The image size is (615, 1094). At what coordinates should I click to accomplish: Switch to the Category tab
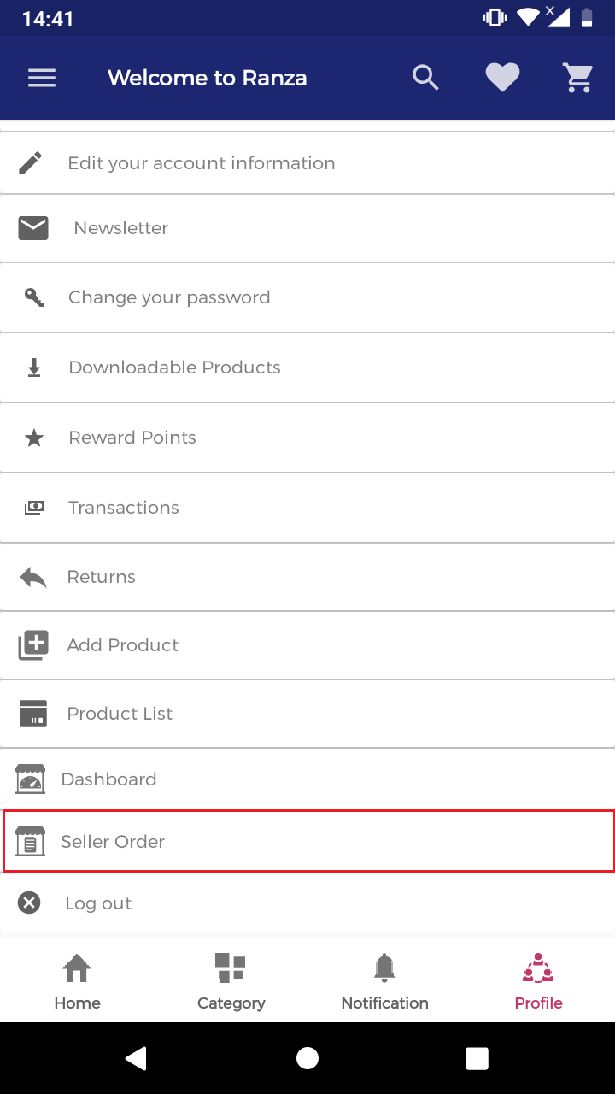[x=231, y=981]
